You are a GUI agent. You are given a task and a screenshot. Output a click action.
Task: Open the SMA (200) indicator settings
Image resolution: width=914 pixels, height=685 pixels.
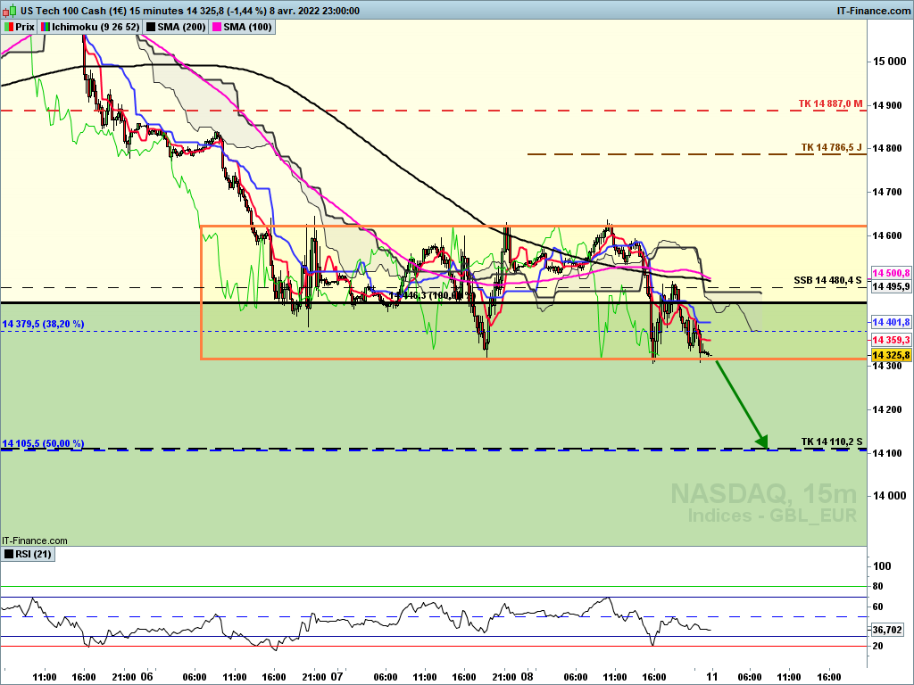click(x=176, y=27)
